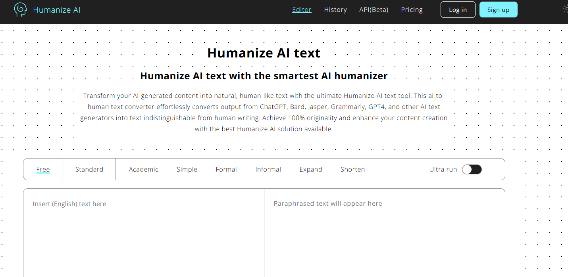
Task: Click the smartest AI humanizer subheading
Action: tap(264, 76)
